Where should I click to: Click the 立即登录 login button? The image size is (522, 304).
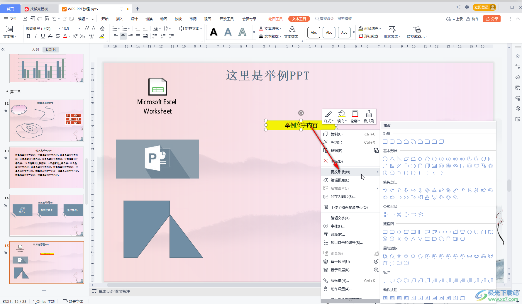pyautogui.click(x=484, y=7)
